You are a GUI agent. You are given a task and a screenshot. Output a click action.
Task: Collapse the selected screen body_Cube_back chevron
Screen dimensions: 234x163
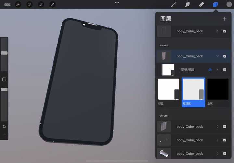pos(217,56)
